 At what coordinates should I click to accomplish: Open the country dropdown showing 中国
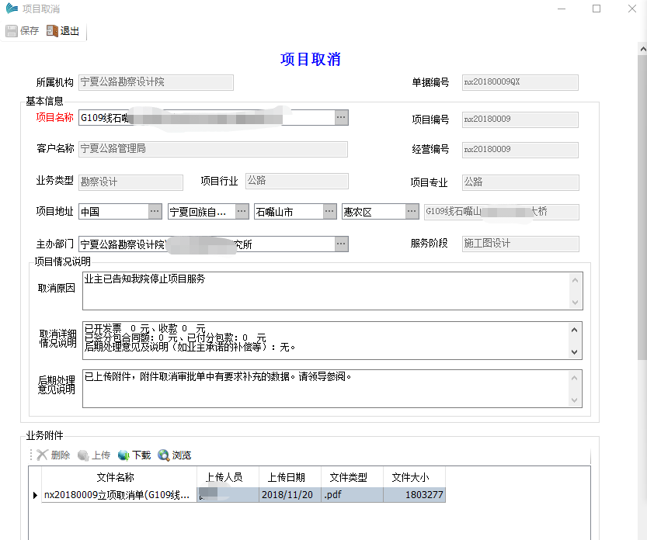(x=155, y=211)
